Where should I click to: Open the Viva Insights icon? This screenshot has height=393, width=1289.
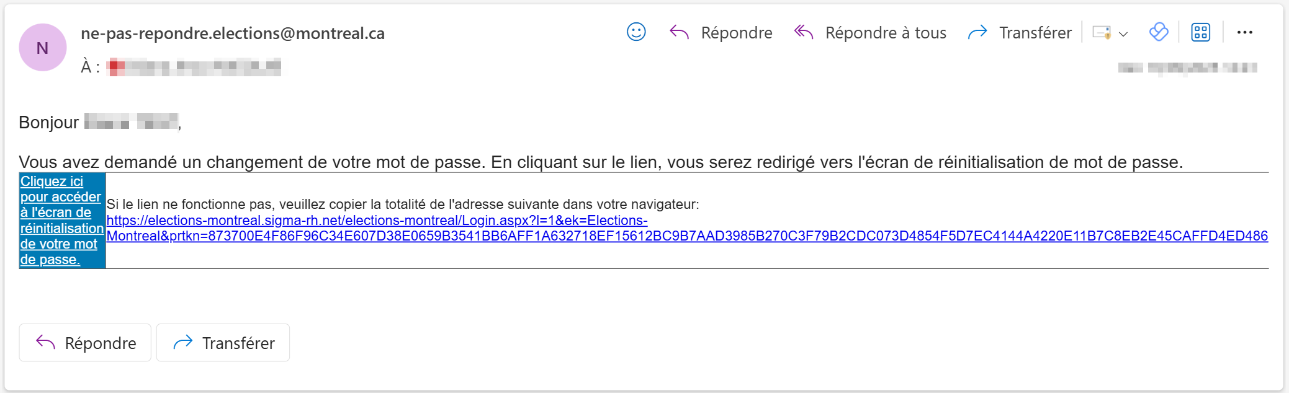click(1159, 32)
